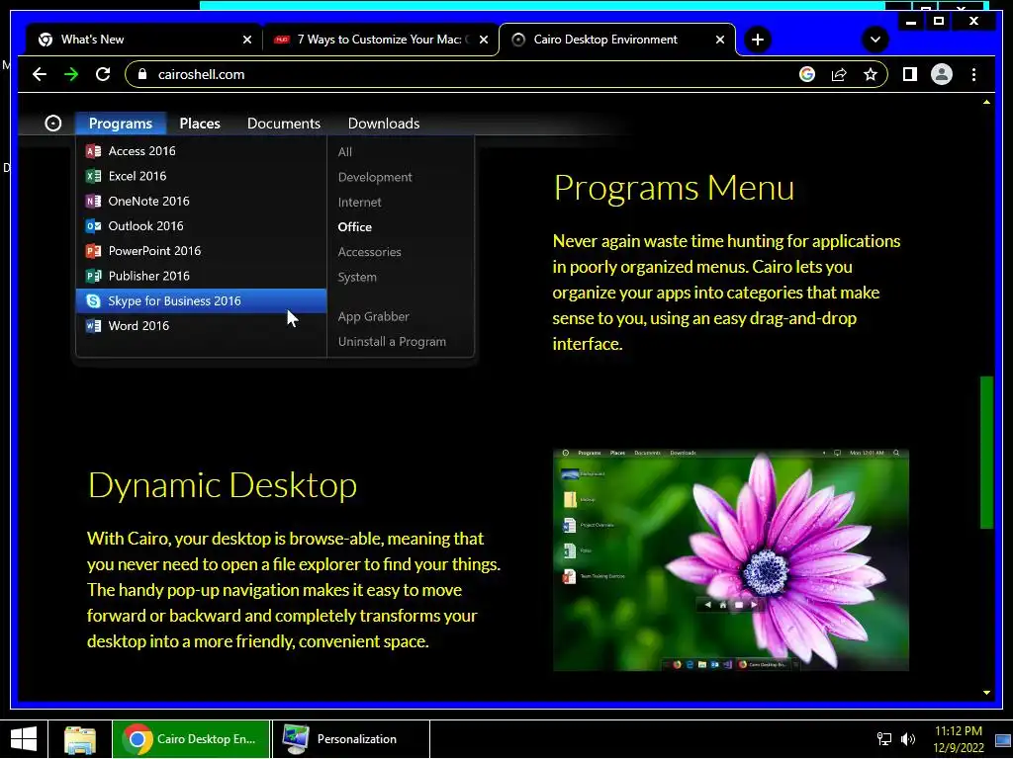The height and width of the screenshot is (759, 1013).
Task: Click the 'Skype for Business 2016' text
Action: [x=174, y=300]
